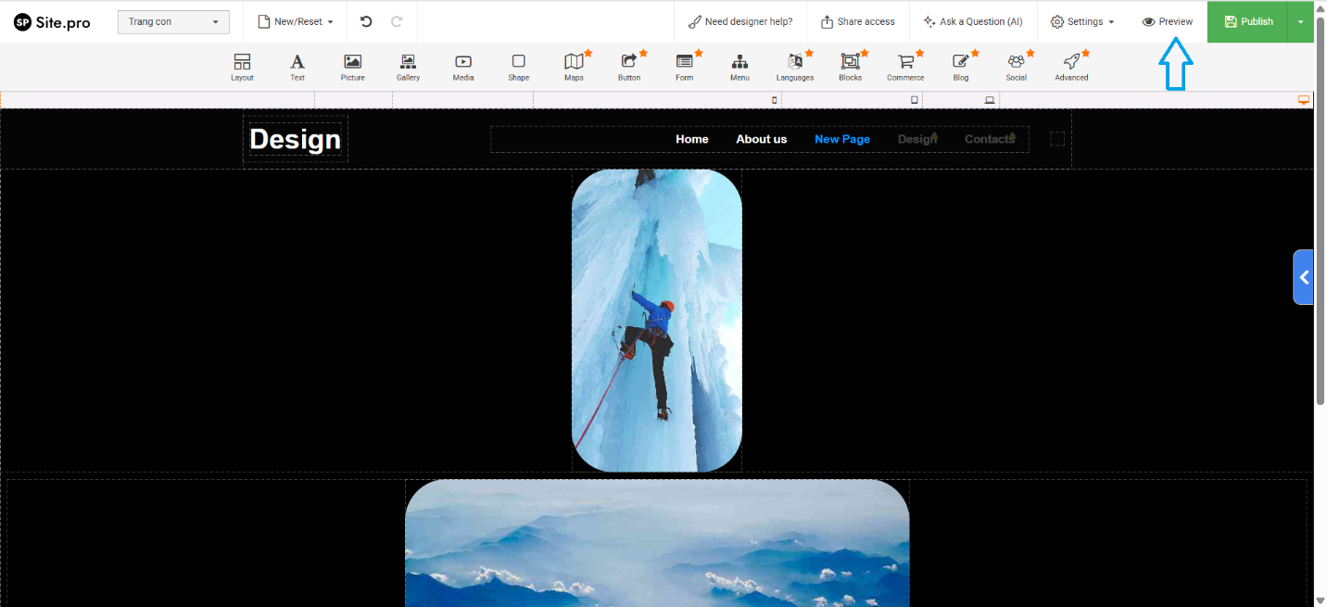1327x607 pixels.
Task: Click the Undo arrow
Action: tap(366, 21)
